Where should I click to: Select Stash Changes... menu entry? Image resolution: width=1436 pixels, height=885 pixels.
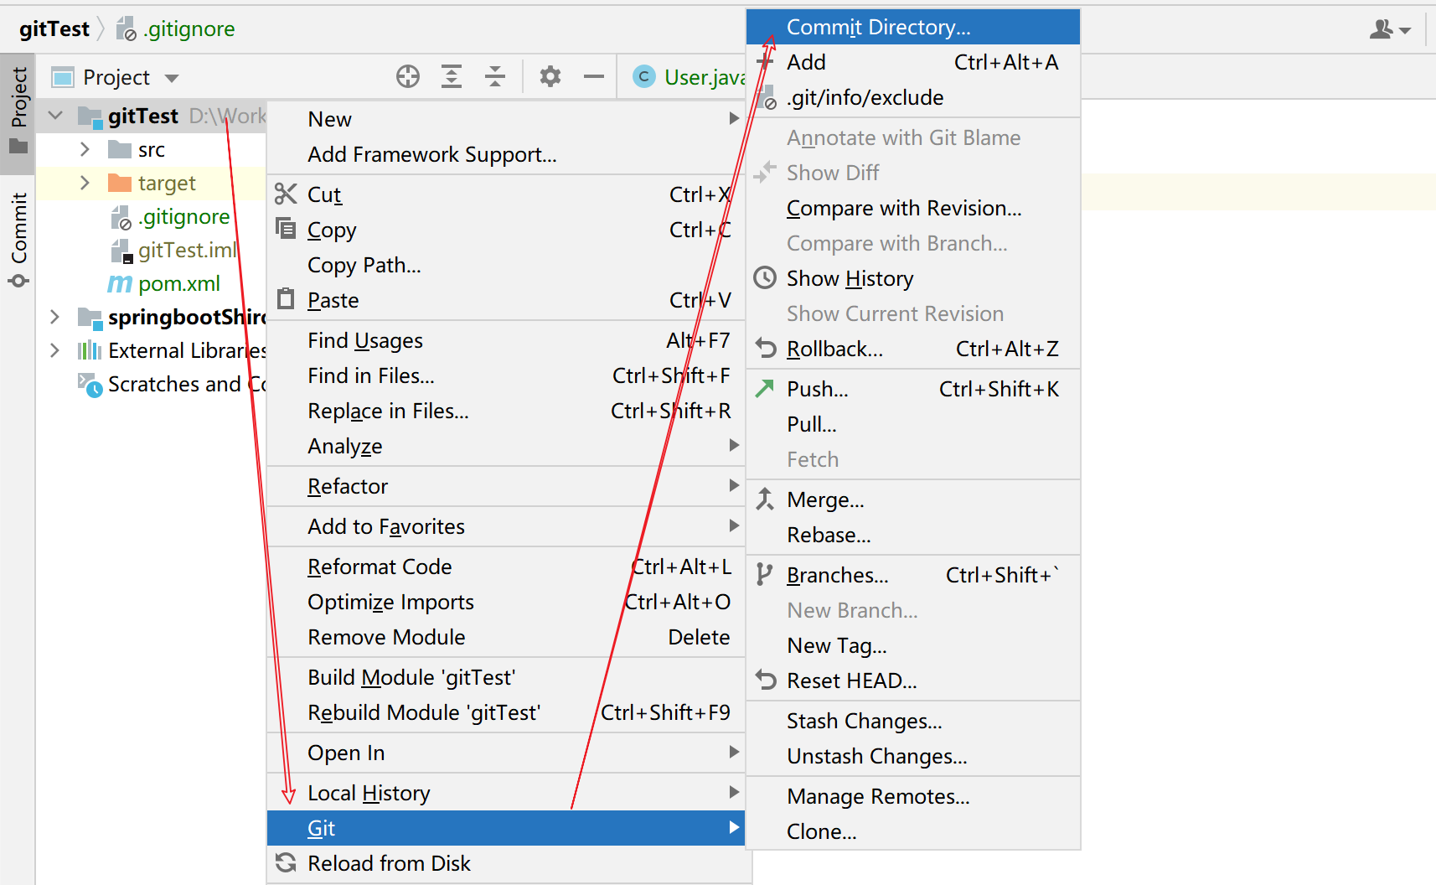click(x=864, y=722)
